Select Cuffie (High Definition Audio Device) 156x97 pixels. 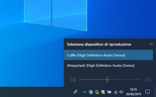click(108, 55)
